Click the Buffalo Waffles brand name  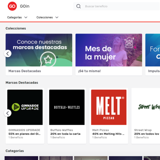click(x=62, y=130)
